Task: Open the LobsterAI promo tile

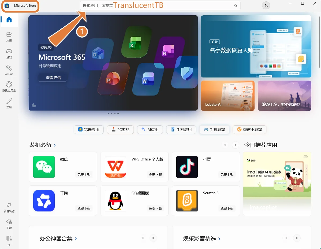Action: coord(228,96)
